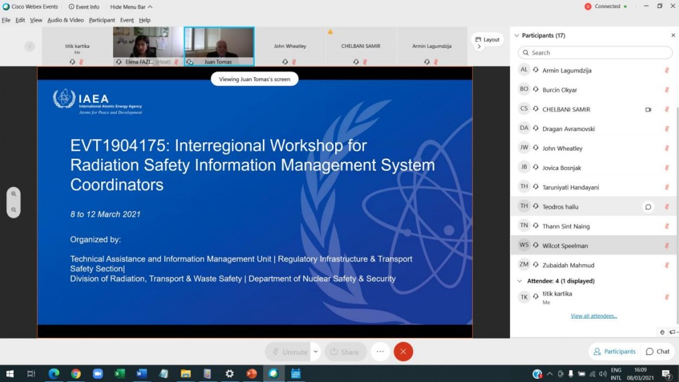
Task: Collapse menu via Hide Menu Bar
Action: coord(131,7)
